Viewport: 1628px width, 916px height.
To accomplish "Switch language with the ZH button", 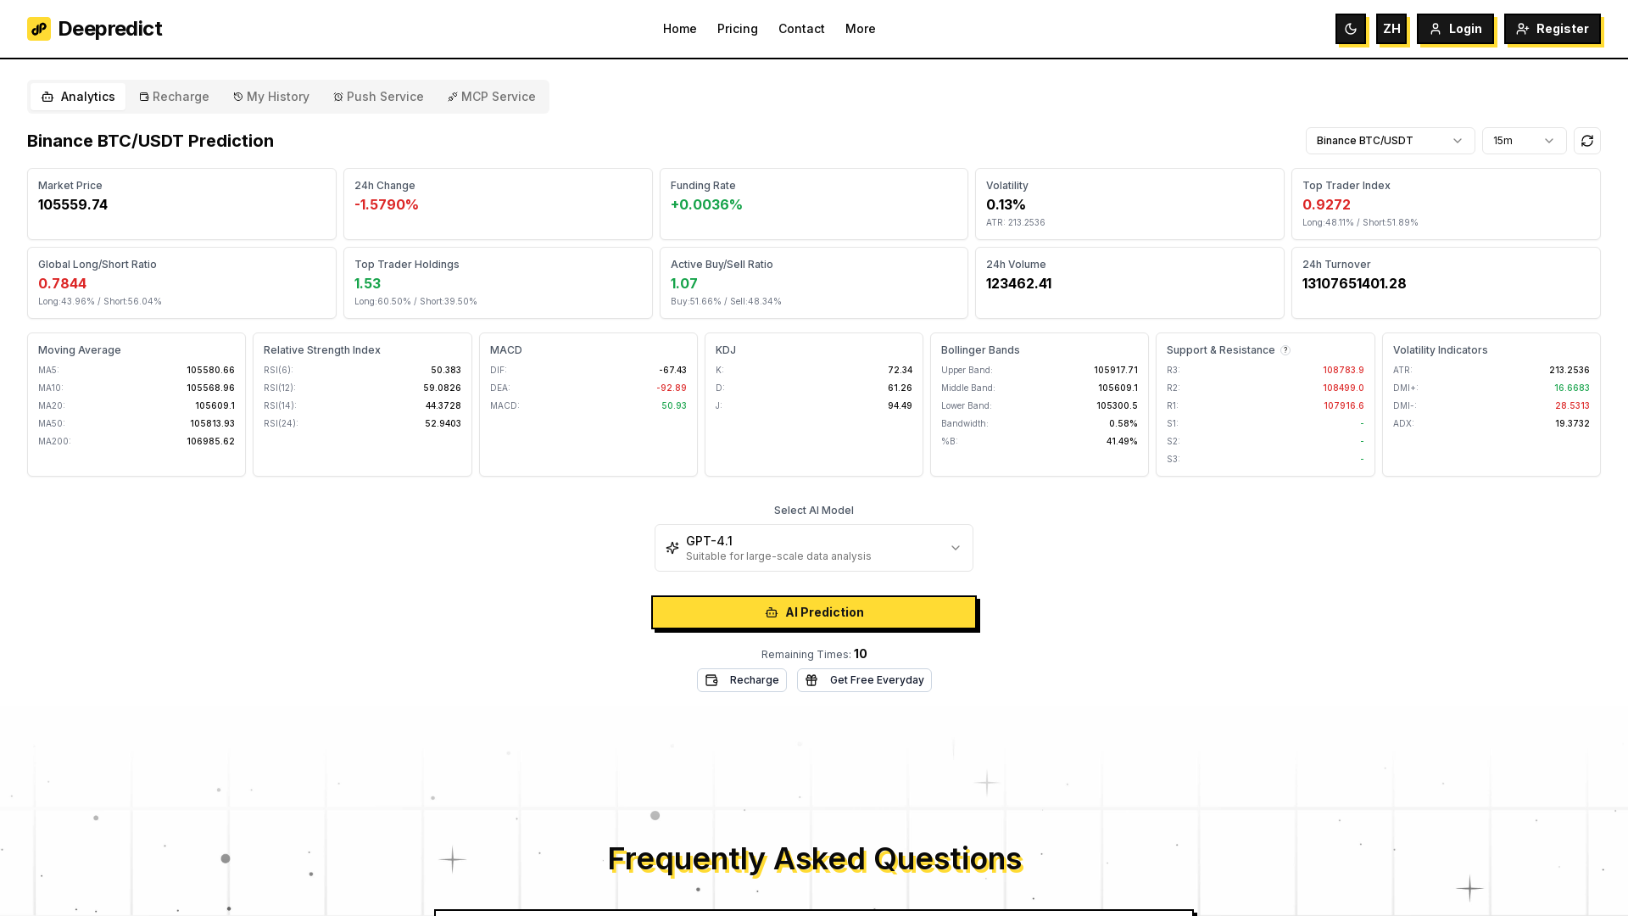I will pyautogui.click(x=1391, y=29).
